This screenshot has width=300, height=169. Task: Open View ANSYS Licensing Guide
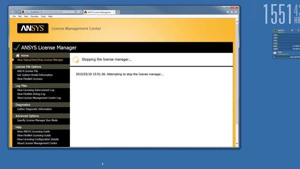[33, 131]
